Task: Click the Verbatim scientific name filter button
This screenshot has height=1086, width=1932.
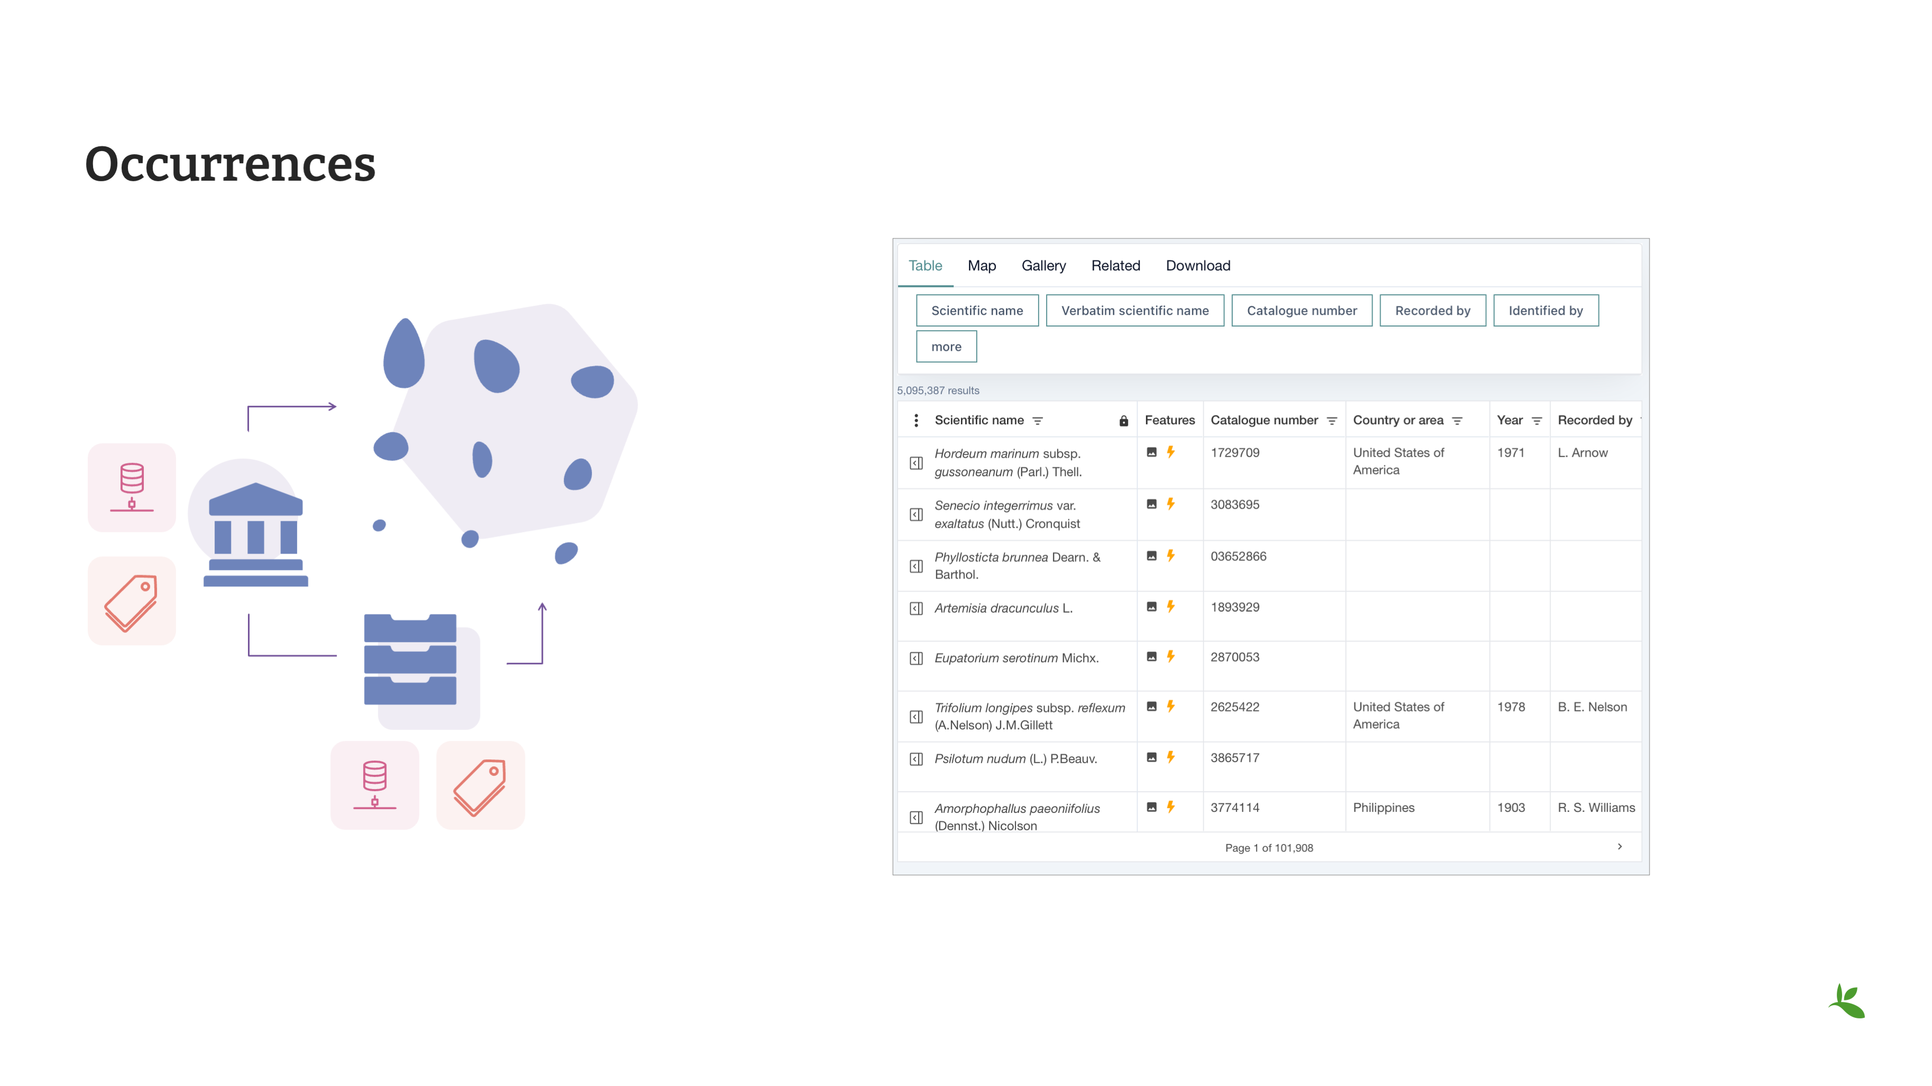Action: coord(1134,310)
